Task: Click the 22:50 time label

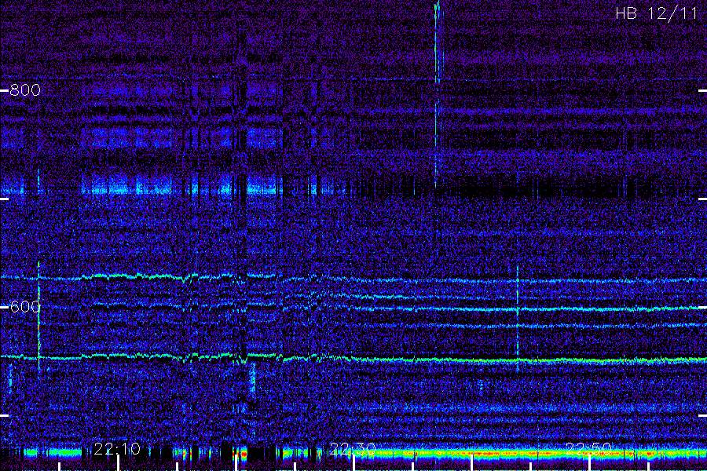Action: coord(588,449)
